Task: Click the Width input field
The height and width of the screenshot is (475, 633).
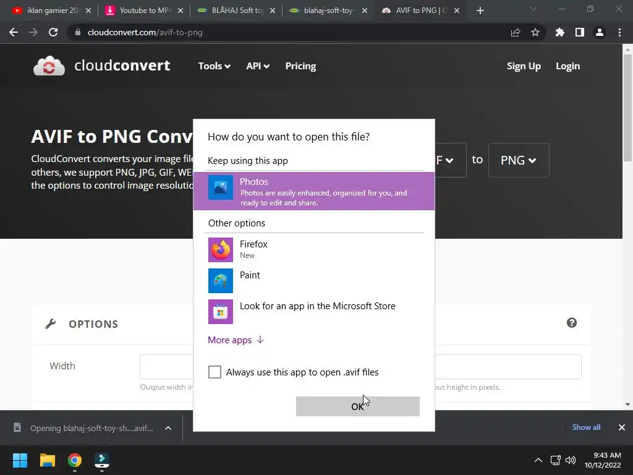Action: point(166,367)
